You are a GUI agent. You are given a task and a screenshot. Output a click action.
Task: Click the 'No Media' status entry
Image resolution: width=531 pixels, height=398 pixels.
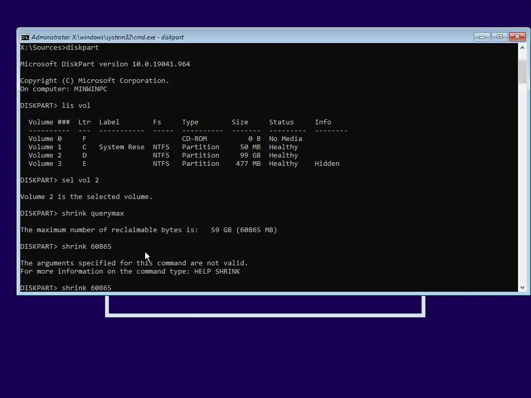286,139
